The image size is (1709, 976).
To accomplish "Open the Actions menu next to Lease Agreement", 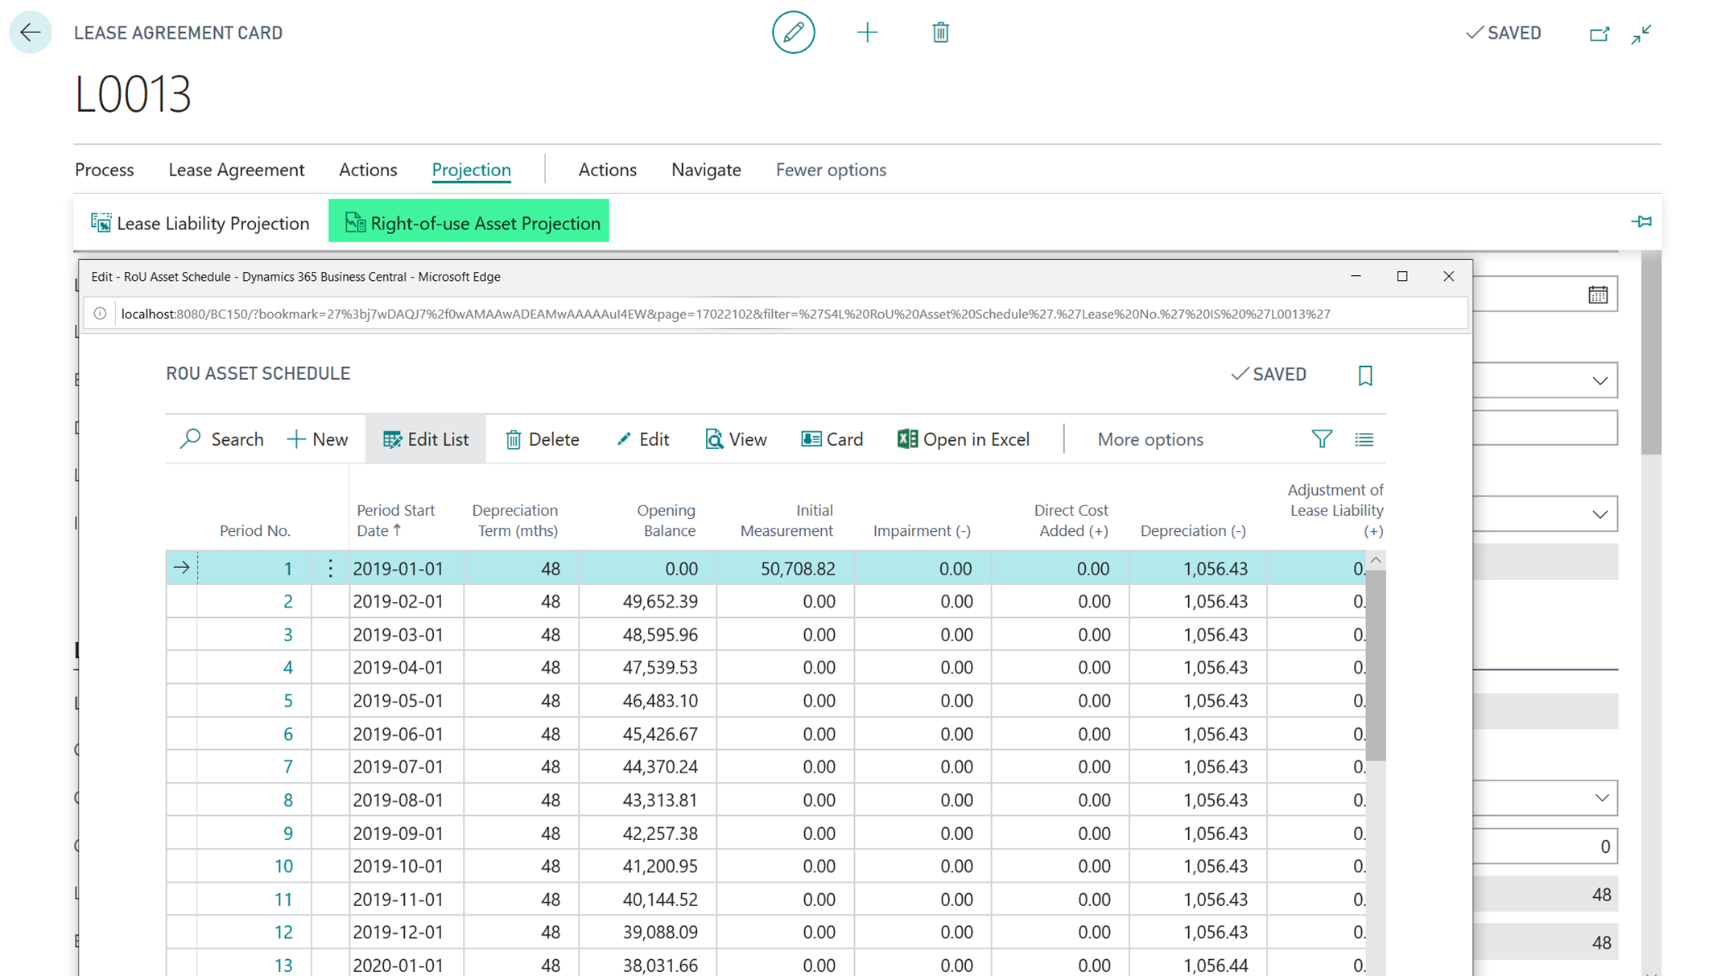I will coord(368,170).
